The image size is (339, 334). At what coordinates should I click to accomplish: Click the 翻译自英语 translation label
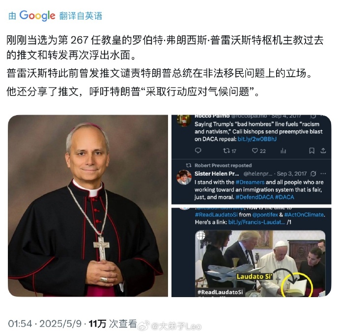click(x=81, y=16)
